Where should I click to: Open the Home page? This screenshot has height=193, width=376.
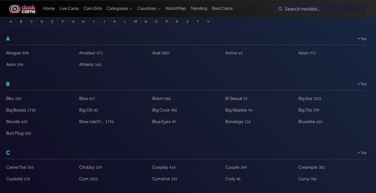coord(49,8)
